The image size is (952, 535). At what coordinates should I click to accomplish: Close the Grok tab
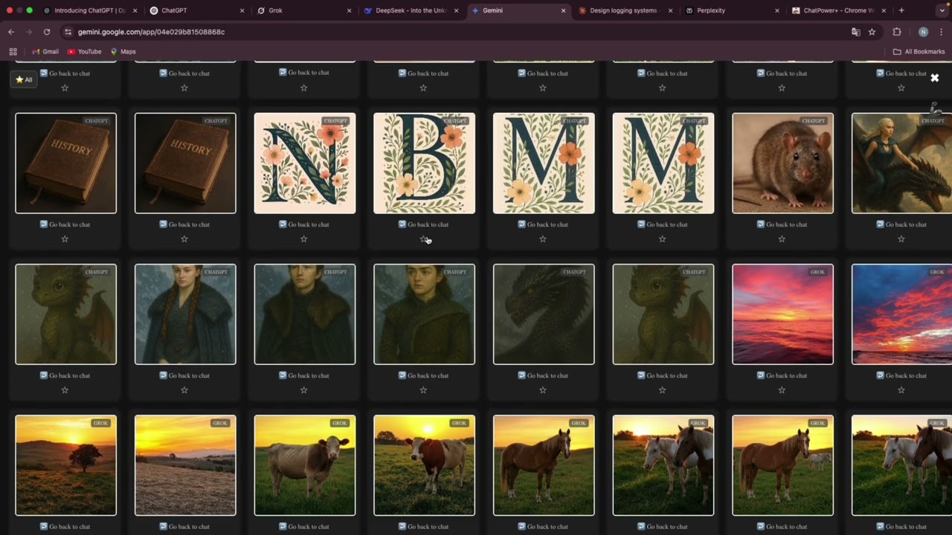click(x=349, y=10)
